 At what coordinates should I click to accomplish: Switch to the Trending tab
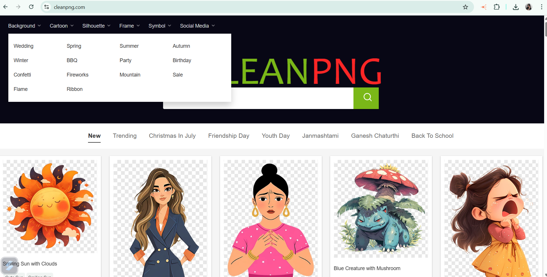(125, 136)
